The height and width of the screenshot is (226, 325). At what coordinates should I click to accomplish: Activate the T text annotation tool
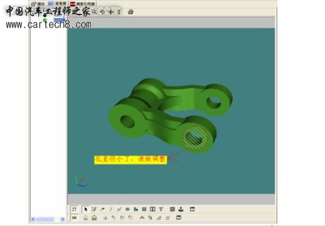pyautogui.click(x=161, y=209)
